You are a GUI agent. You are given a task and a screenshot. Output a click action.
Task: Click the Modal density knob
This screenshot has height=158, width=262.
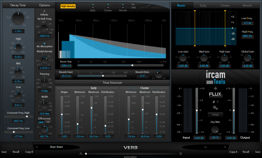(44, 60)
